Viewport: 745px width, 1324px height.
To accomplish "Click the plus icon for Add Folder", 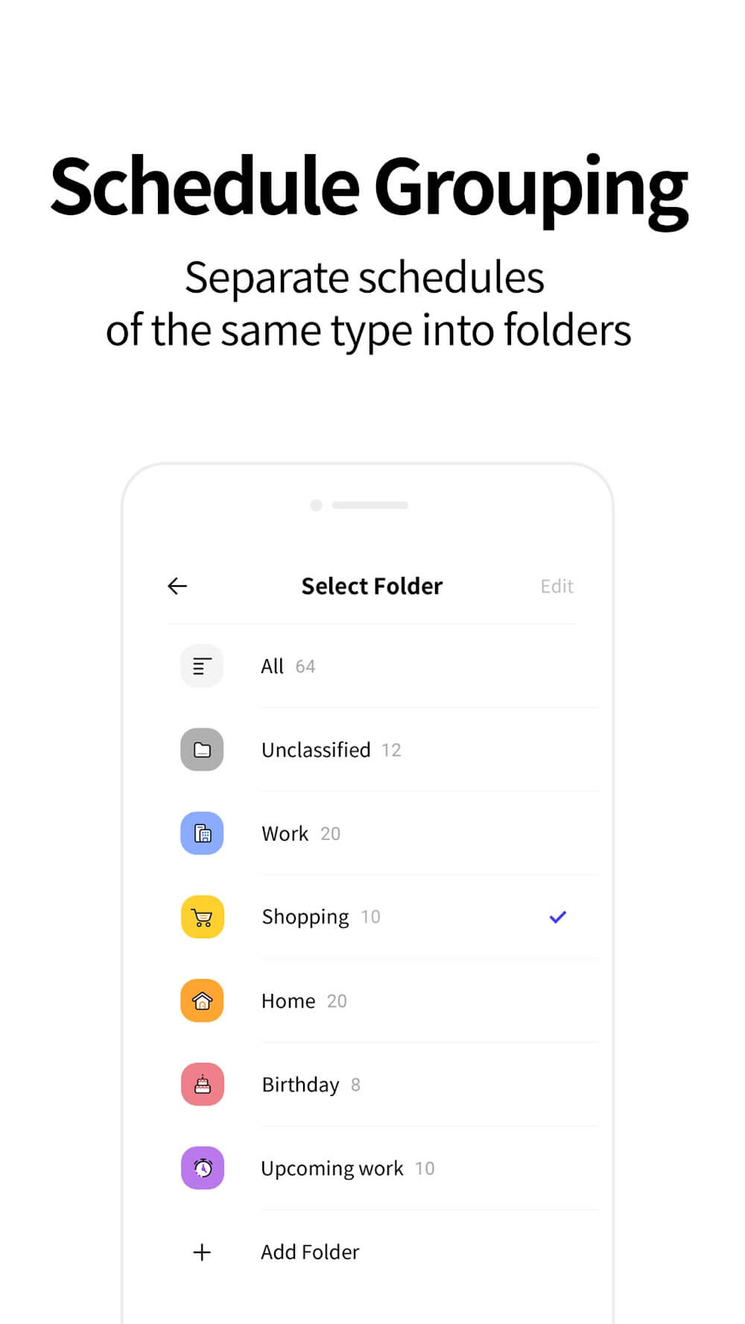I will pyautogui.click(x=202, y=1252).
